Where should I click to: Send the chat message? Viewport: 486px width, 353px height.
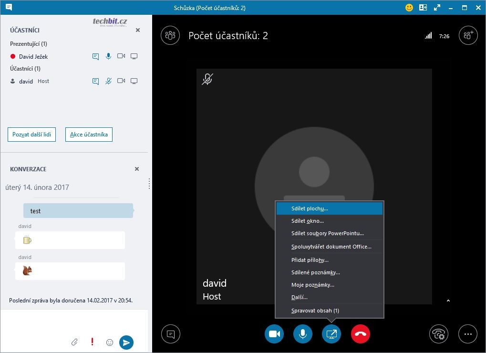(x=126, y=342)
